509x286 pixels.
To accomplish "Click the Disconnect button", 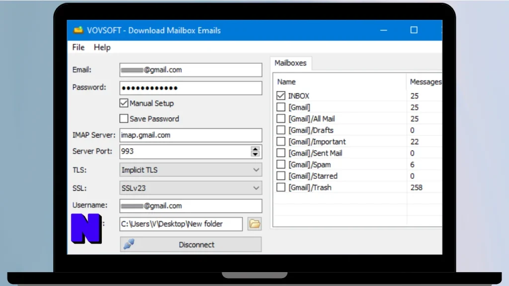I will [190, 244].
